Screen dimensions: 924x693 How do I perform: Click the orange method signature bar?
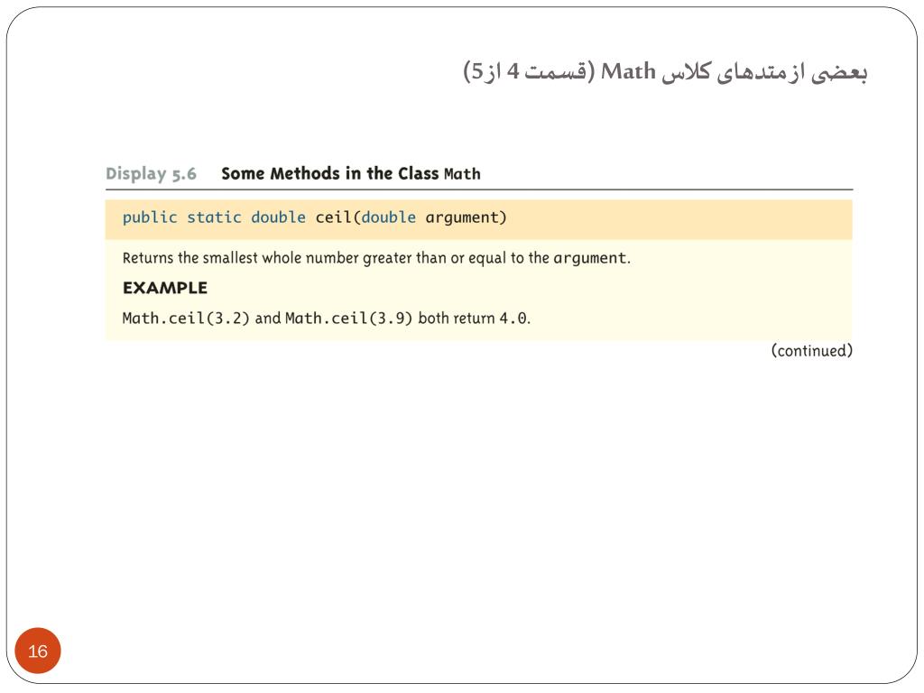[x=478, y=219]
